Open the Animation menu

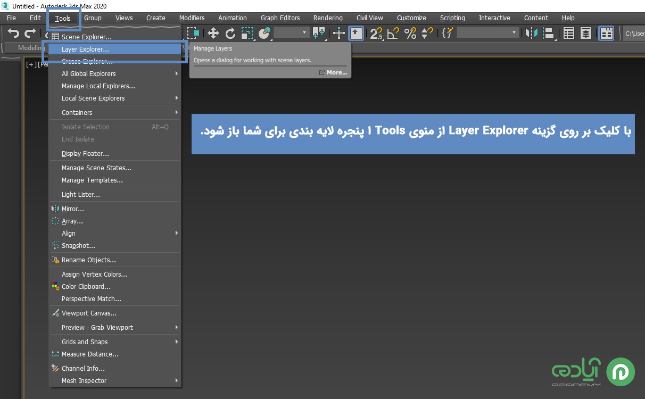(x=233, y=18)
